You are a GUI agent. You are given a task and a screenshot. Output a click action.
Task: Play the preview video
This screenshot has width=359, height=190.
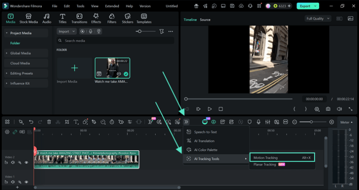click(210, 109)
